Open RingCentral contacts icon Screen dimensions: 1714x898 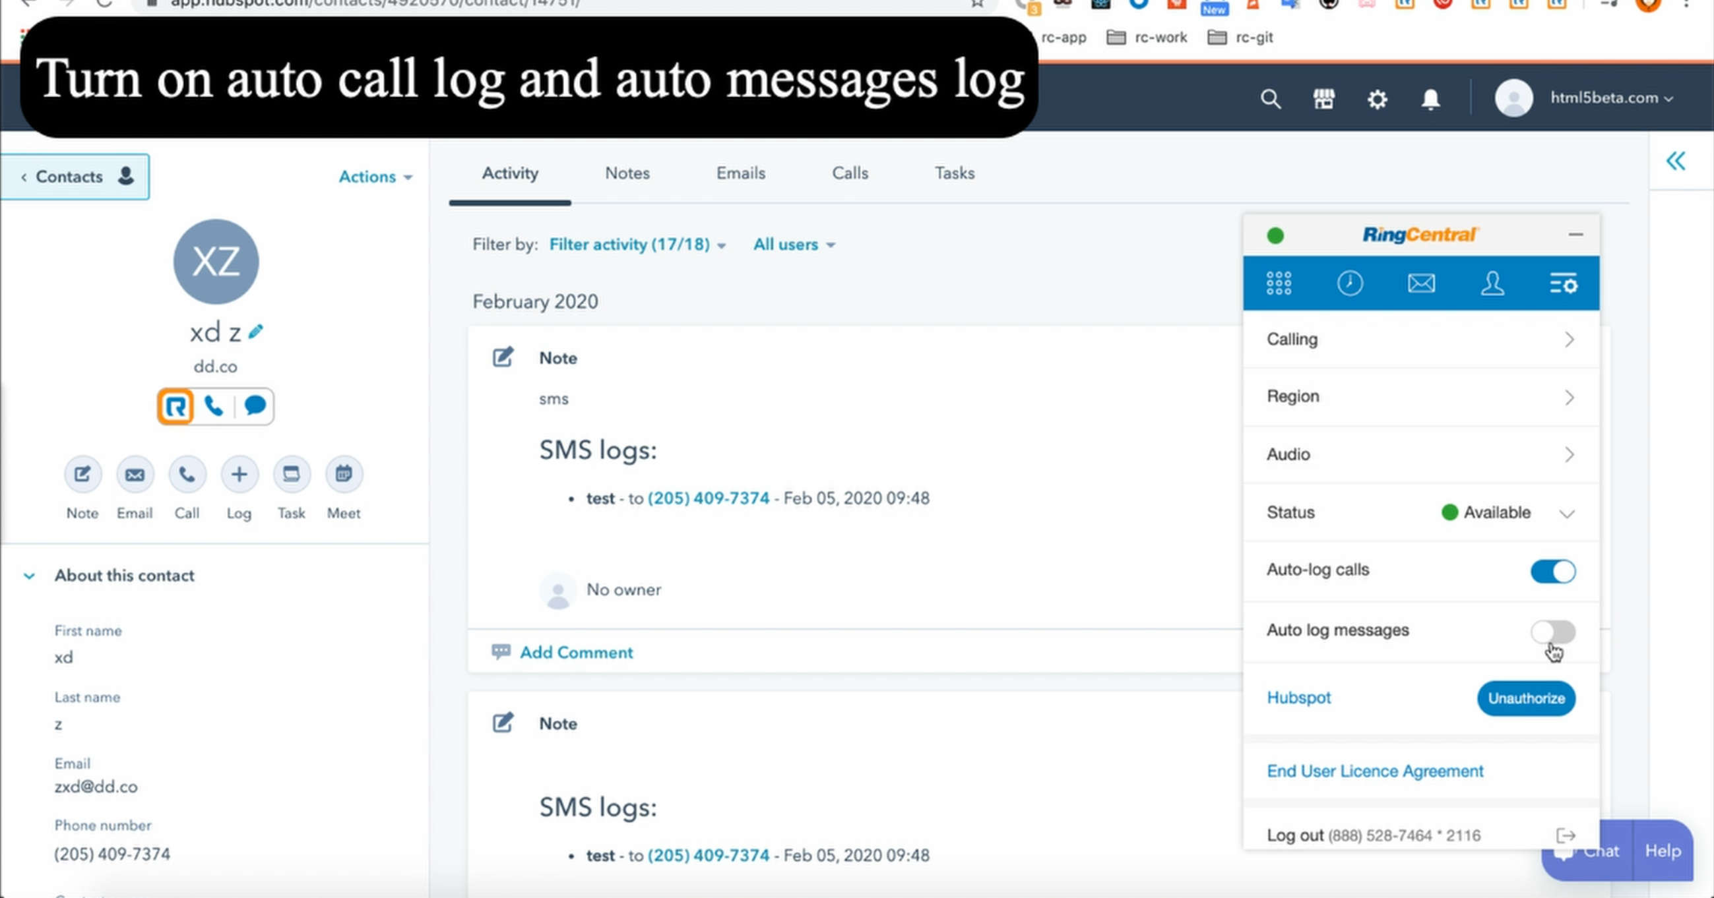click(x=1492, y=283)
